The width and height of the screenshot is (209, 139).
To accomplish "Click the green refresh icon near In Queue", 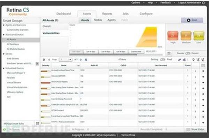I will [x=4, y=129].
